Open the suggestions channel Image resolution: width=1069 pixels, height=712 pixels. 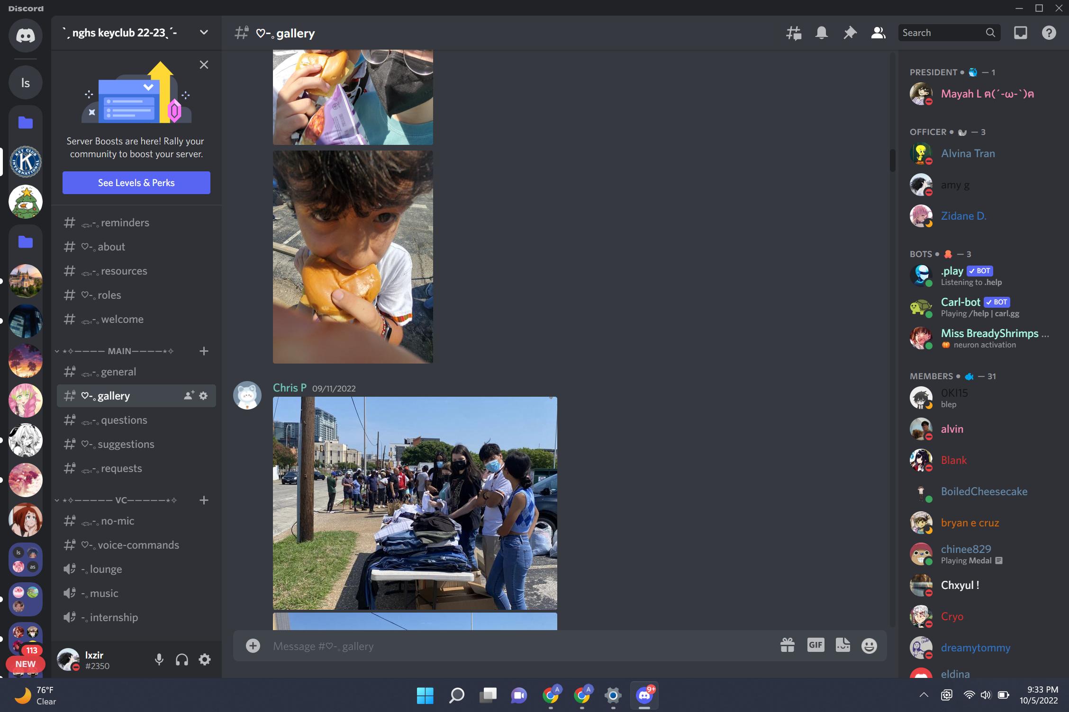coord(126,444)
